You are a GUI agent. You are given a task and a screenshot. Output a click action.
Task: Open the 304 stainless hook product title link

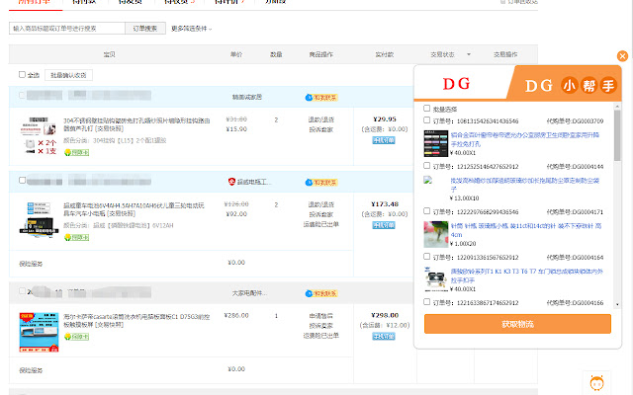(136, 124)
